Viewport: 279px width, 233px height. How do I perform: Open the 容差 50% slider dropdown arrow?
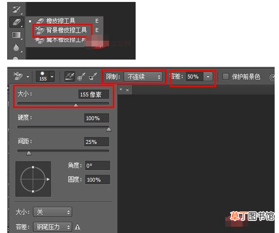tap(208, 77)
